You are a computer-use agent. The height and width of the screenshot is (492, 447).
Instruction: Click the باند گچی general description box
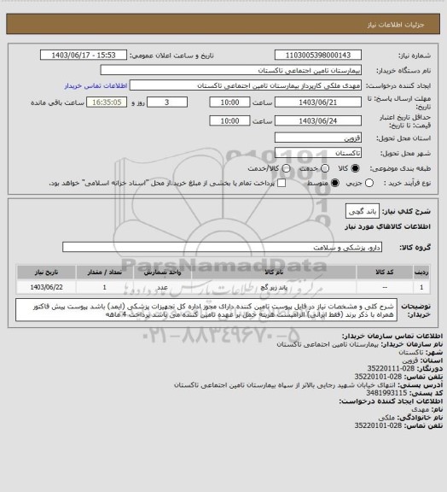click(x=363, y=212)
